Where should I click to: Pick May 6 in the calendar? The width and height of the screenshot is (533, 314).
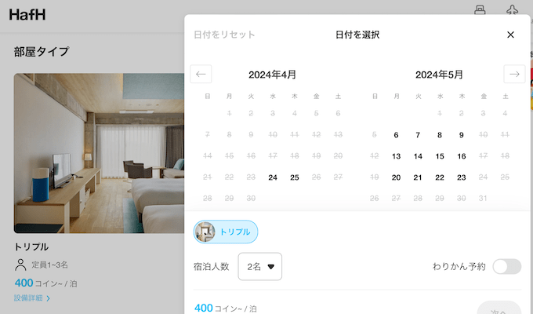[396, 135]
